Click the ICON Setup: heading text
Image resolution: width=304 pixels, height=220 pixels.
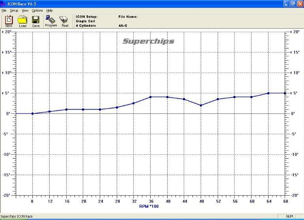click(86, 17)
